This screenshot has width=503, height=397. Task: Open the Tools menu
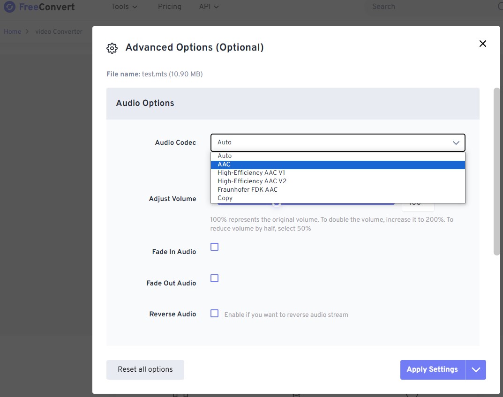coord(124,7)
